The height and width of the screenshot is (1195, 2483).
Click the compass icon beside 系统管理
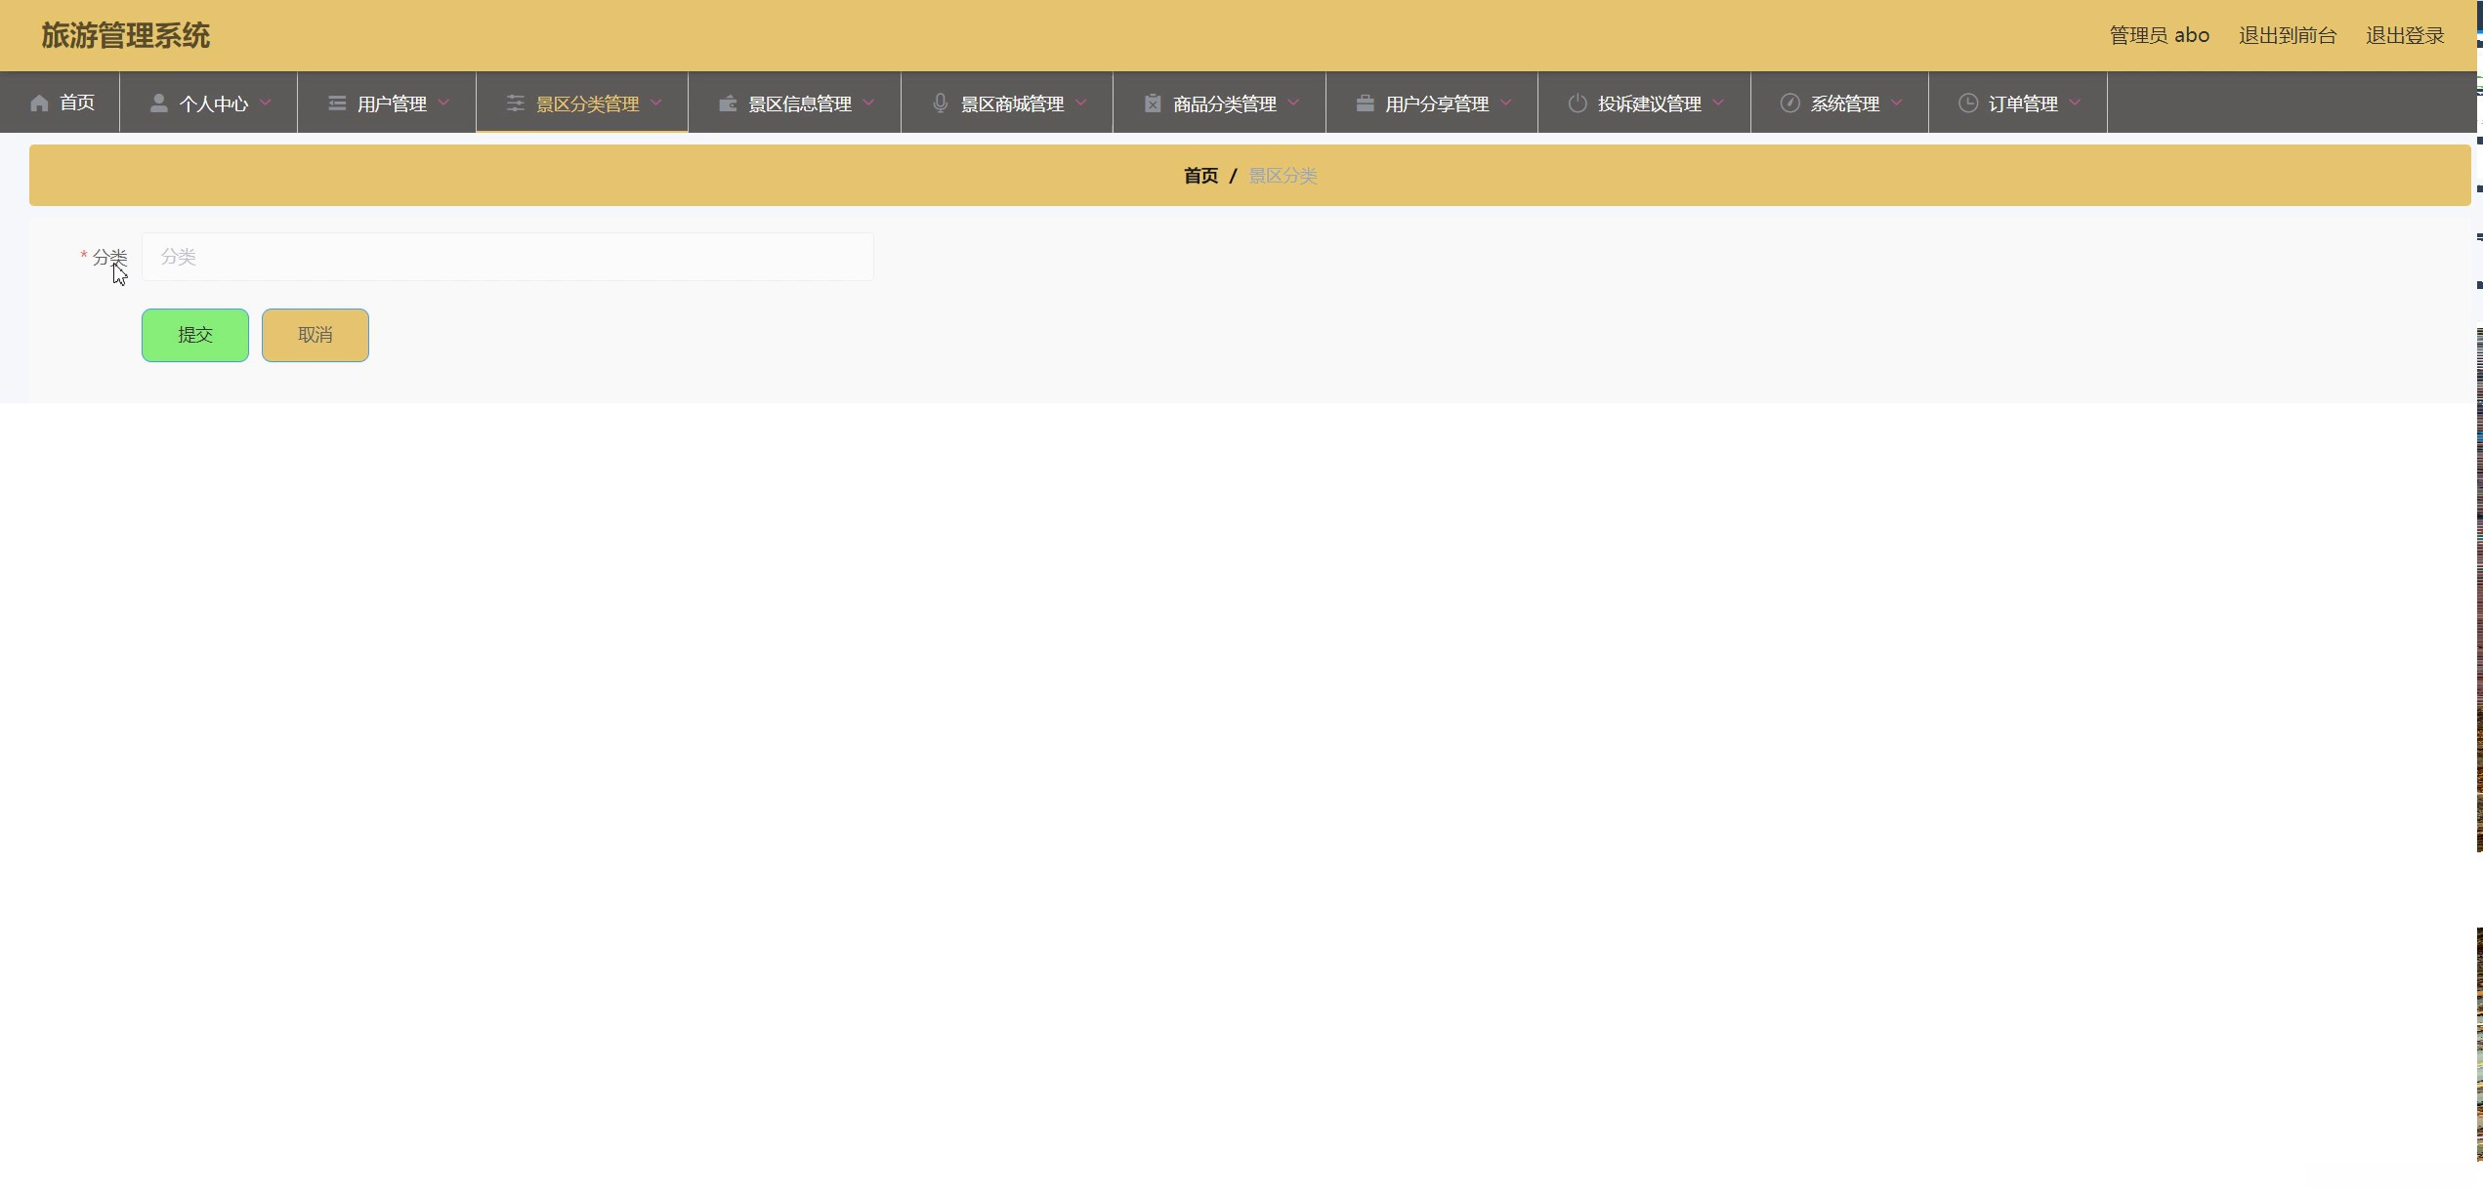pos(1789,103)
